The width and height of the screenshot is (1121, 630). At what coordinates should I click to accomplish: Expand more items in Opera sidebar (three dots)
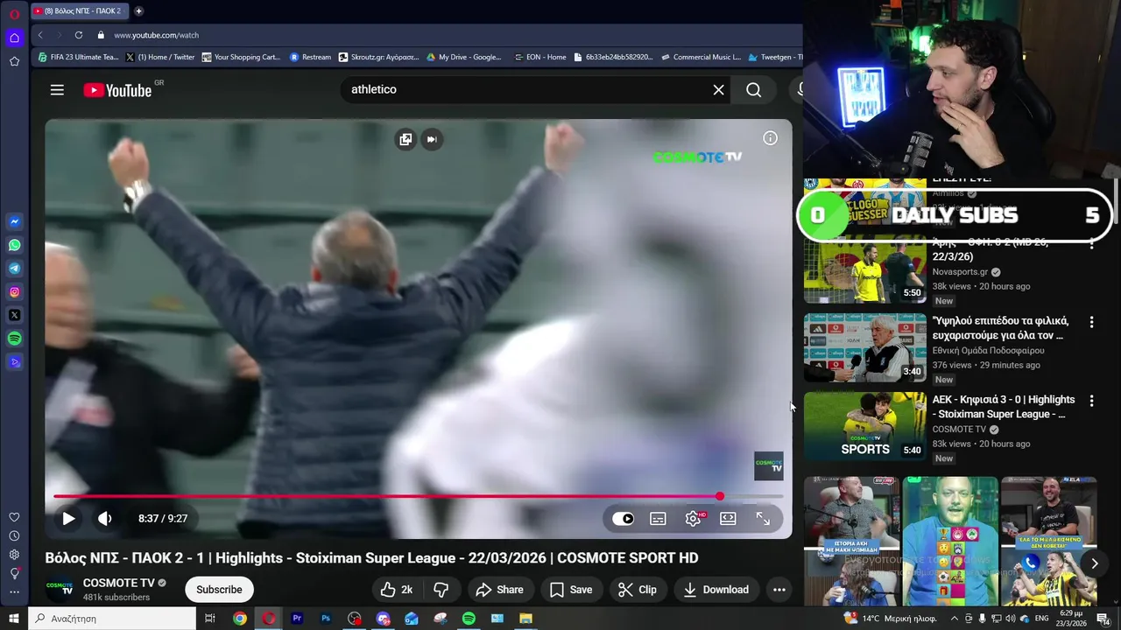click(14, 592)
